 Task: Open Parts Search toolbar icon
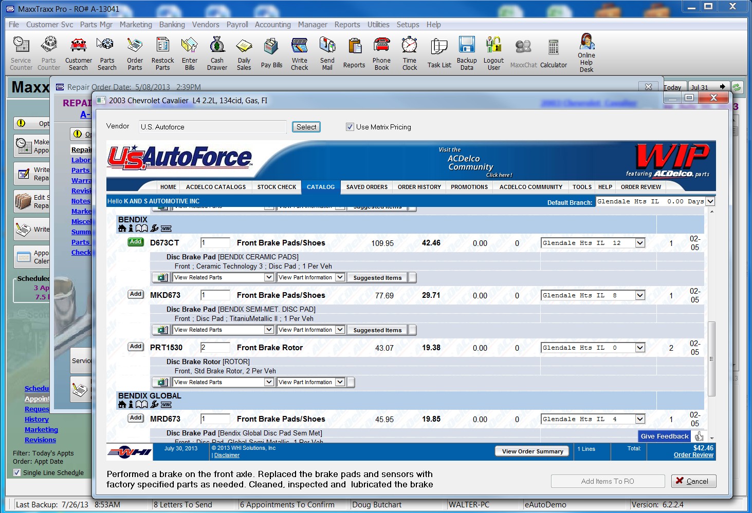pyautogui.click(x=107, y=53)
